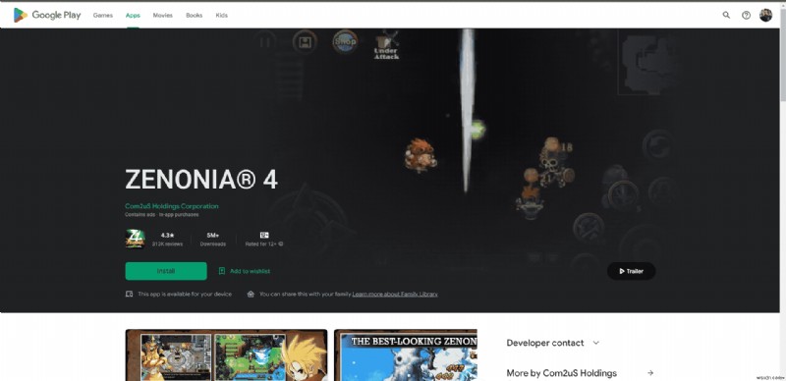
Task: Open the More by Com2uS Holdings heading
Action: coord(561,373)
